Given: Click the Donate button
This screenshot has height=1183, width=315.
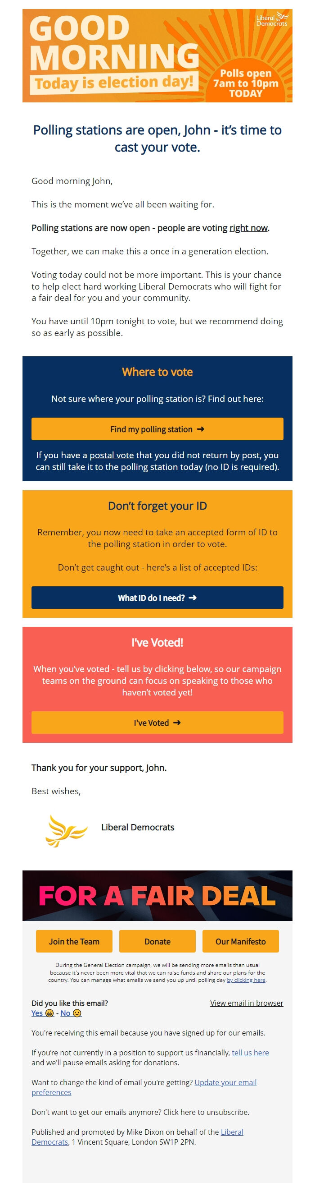Looking at the screenshot, I should point(157,941).
